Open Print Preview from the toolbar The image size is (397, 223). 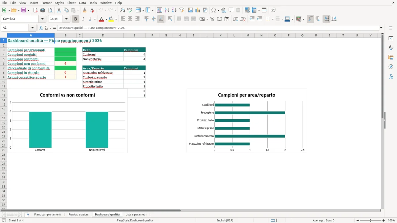pyautogui.click(x=50, y=10)
